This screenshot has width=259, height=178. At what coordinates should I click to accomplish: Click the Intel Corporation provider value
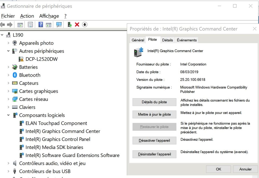[x=193, y=64]
